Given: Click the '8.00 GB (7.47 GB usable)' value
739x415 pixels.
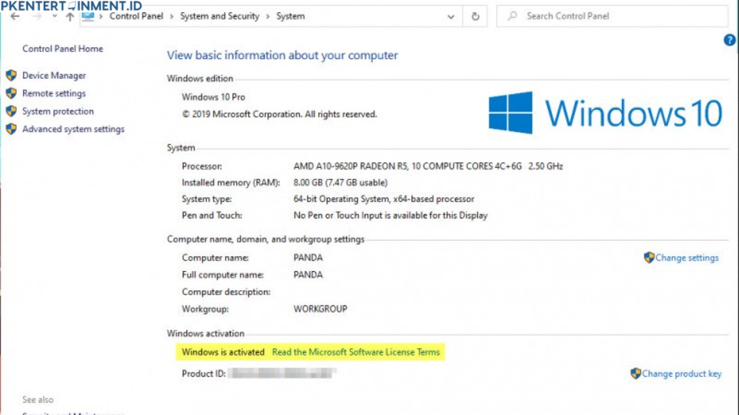Looking at the screenshot, I should (x=340, y=183).
